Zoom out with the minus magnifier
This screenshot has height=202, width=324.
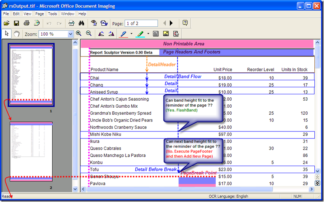pos(89,33)
